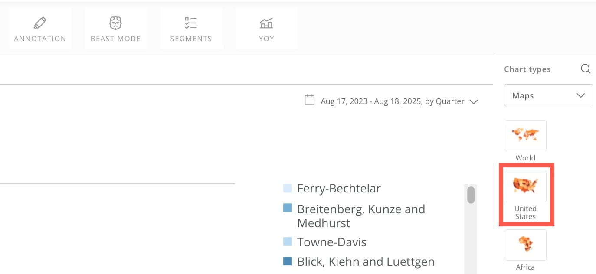The height and width of the screenshot is (274, 596).
Task: Click the calendar icon beside date range
Action: click(x=309, y=100)
